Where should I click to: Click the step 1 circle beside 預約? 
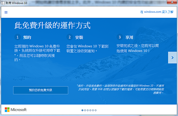(x=18, y=37)
